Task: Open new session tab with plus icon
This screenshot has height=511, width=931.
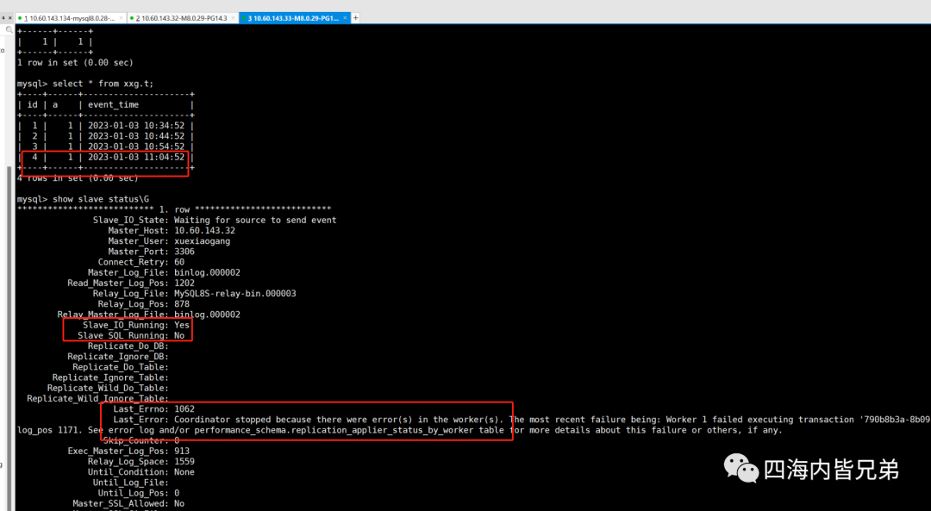Action: [x=356, y=18]
